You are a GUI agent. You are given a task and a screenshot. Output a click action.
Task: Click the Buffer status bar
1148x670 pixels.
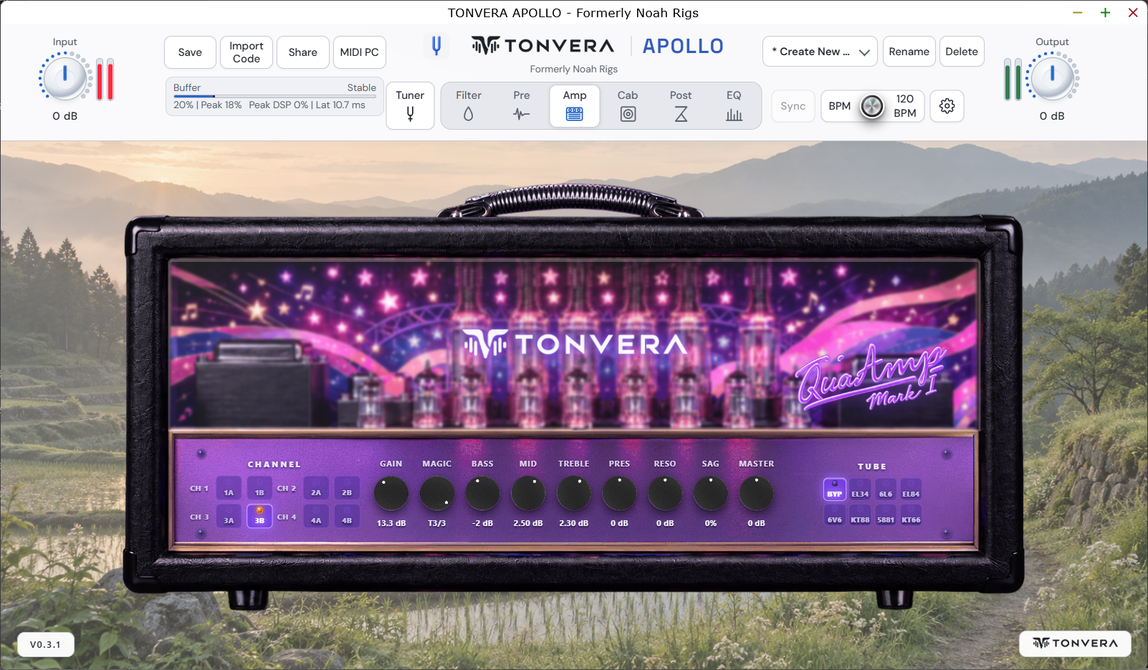[x=275, y=96]
